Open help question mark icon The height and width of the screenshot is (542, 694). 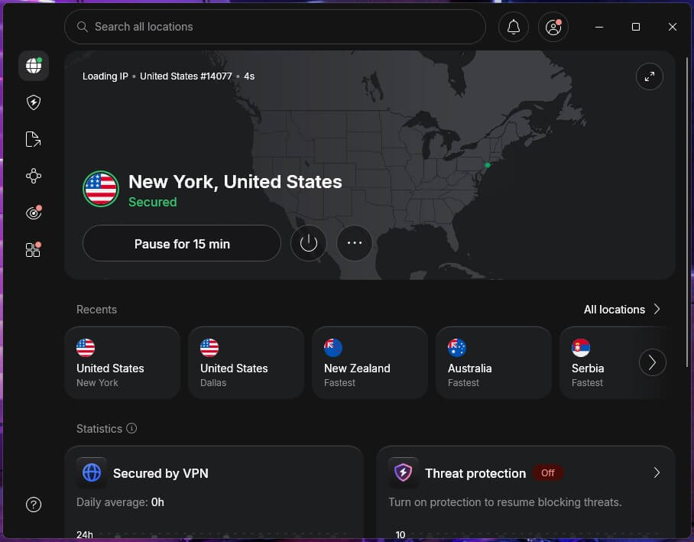click(x=34, y=505)
